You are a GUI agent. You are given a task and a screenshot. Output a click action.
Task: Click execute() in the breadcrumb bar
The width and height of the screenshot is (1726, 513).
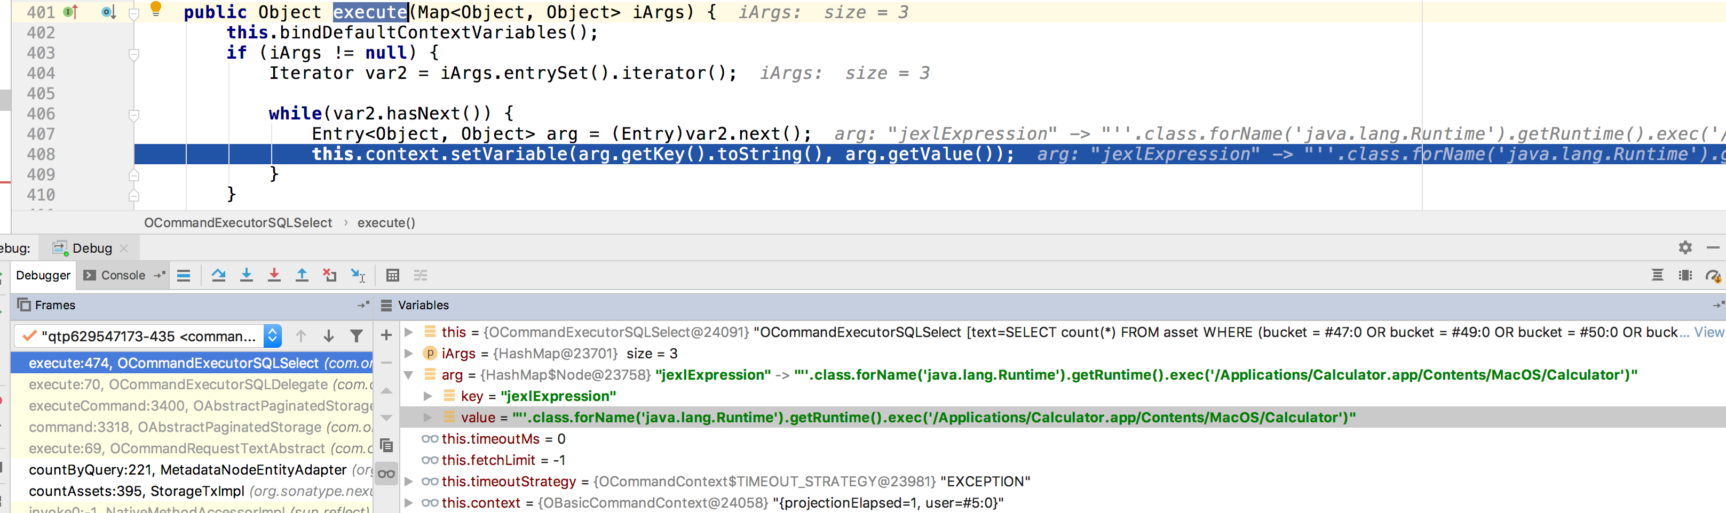[x=386, y=222]
